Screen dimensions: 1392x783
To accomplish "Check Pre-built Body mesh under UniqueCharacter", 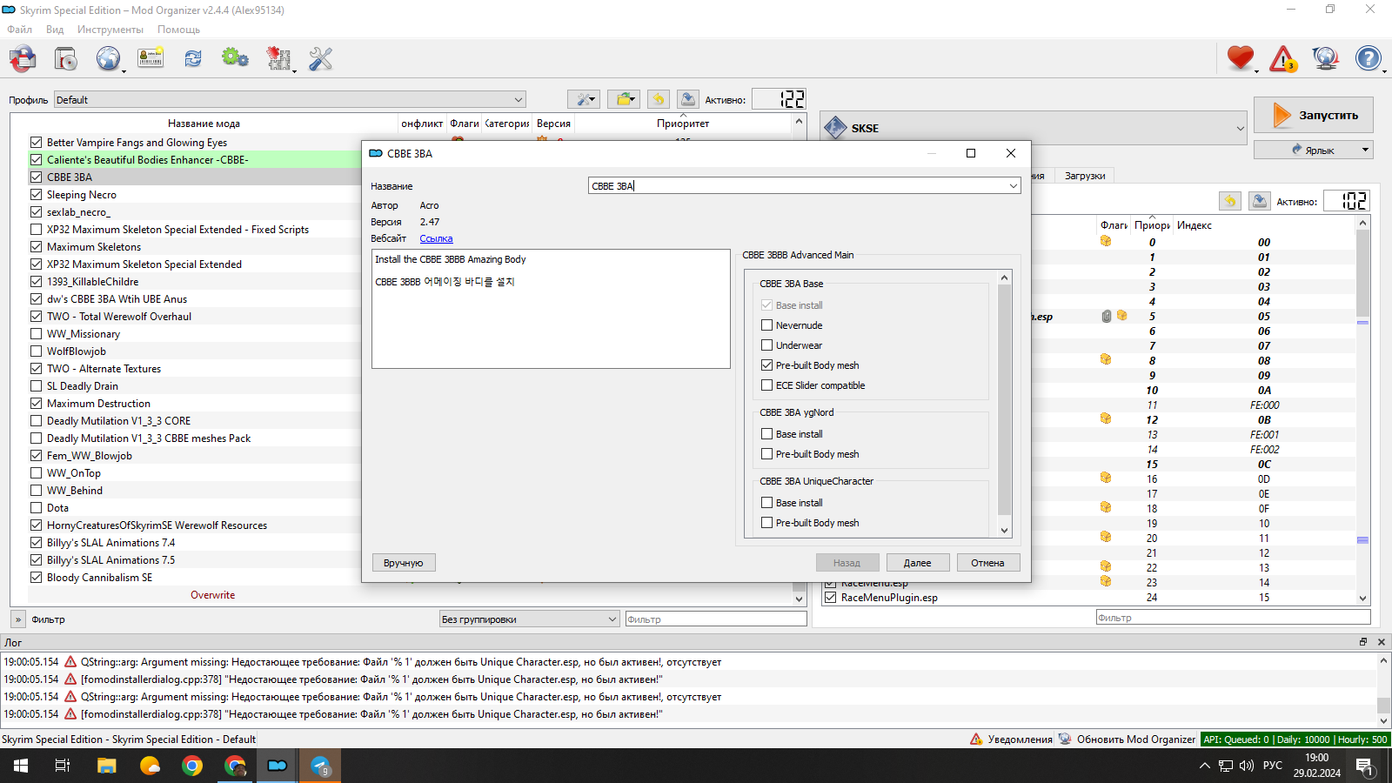I will point(766,523).
